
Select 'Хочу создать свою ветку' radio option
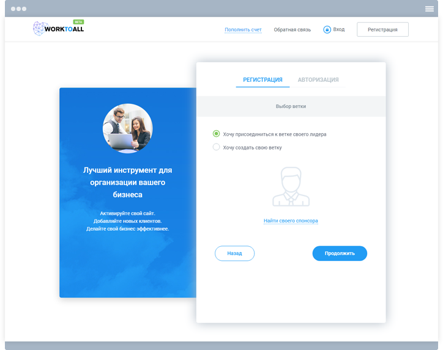click(216, 147)
